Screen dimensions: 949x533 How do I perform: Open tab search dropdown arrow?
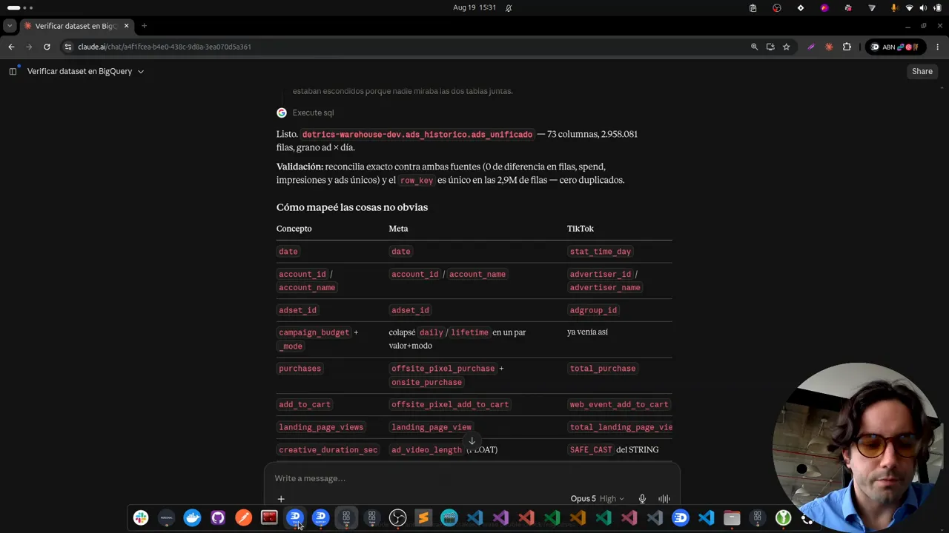coord(10,26)
